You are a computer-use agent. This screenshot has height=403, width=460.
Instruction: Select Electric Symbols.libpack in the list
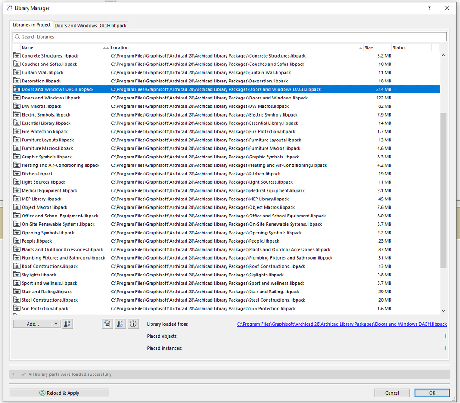click(46, 115)
